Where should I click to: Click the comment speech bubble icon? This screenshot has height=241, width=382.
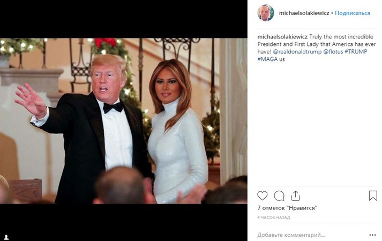[279, 196]
